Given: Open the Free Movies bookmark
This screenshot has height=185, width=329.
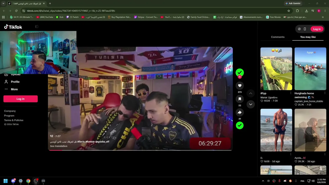Looking at the screenshot, I should click(x=273, y=17).
